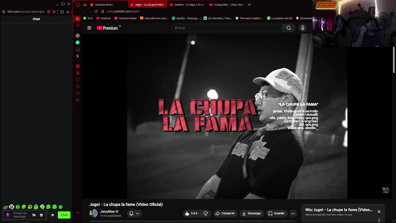Open the pinboards pin icon in sidebar
Viewport: 396px width, 223px height.
(x=78, y=87)
